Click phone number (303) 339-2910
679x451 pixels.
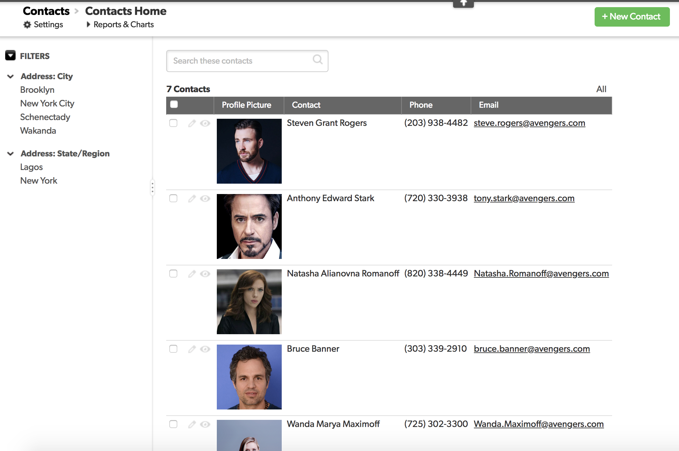click(x=435, y=349)
